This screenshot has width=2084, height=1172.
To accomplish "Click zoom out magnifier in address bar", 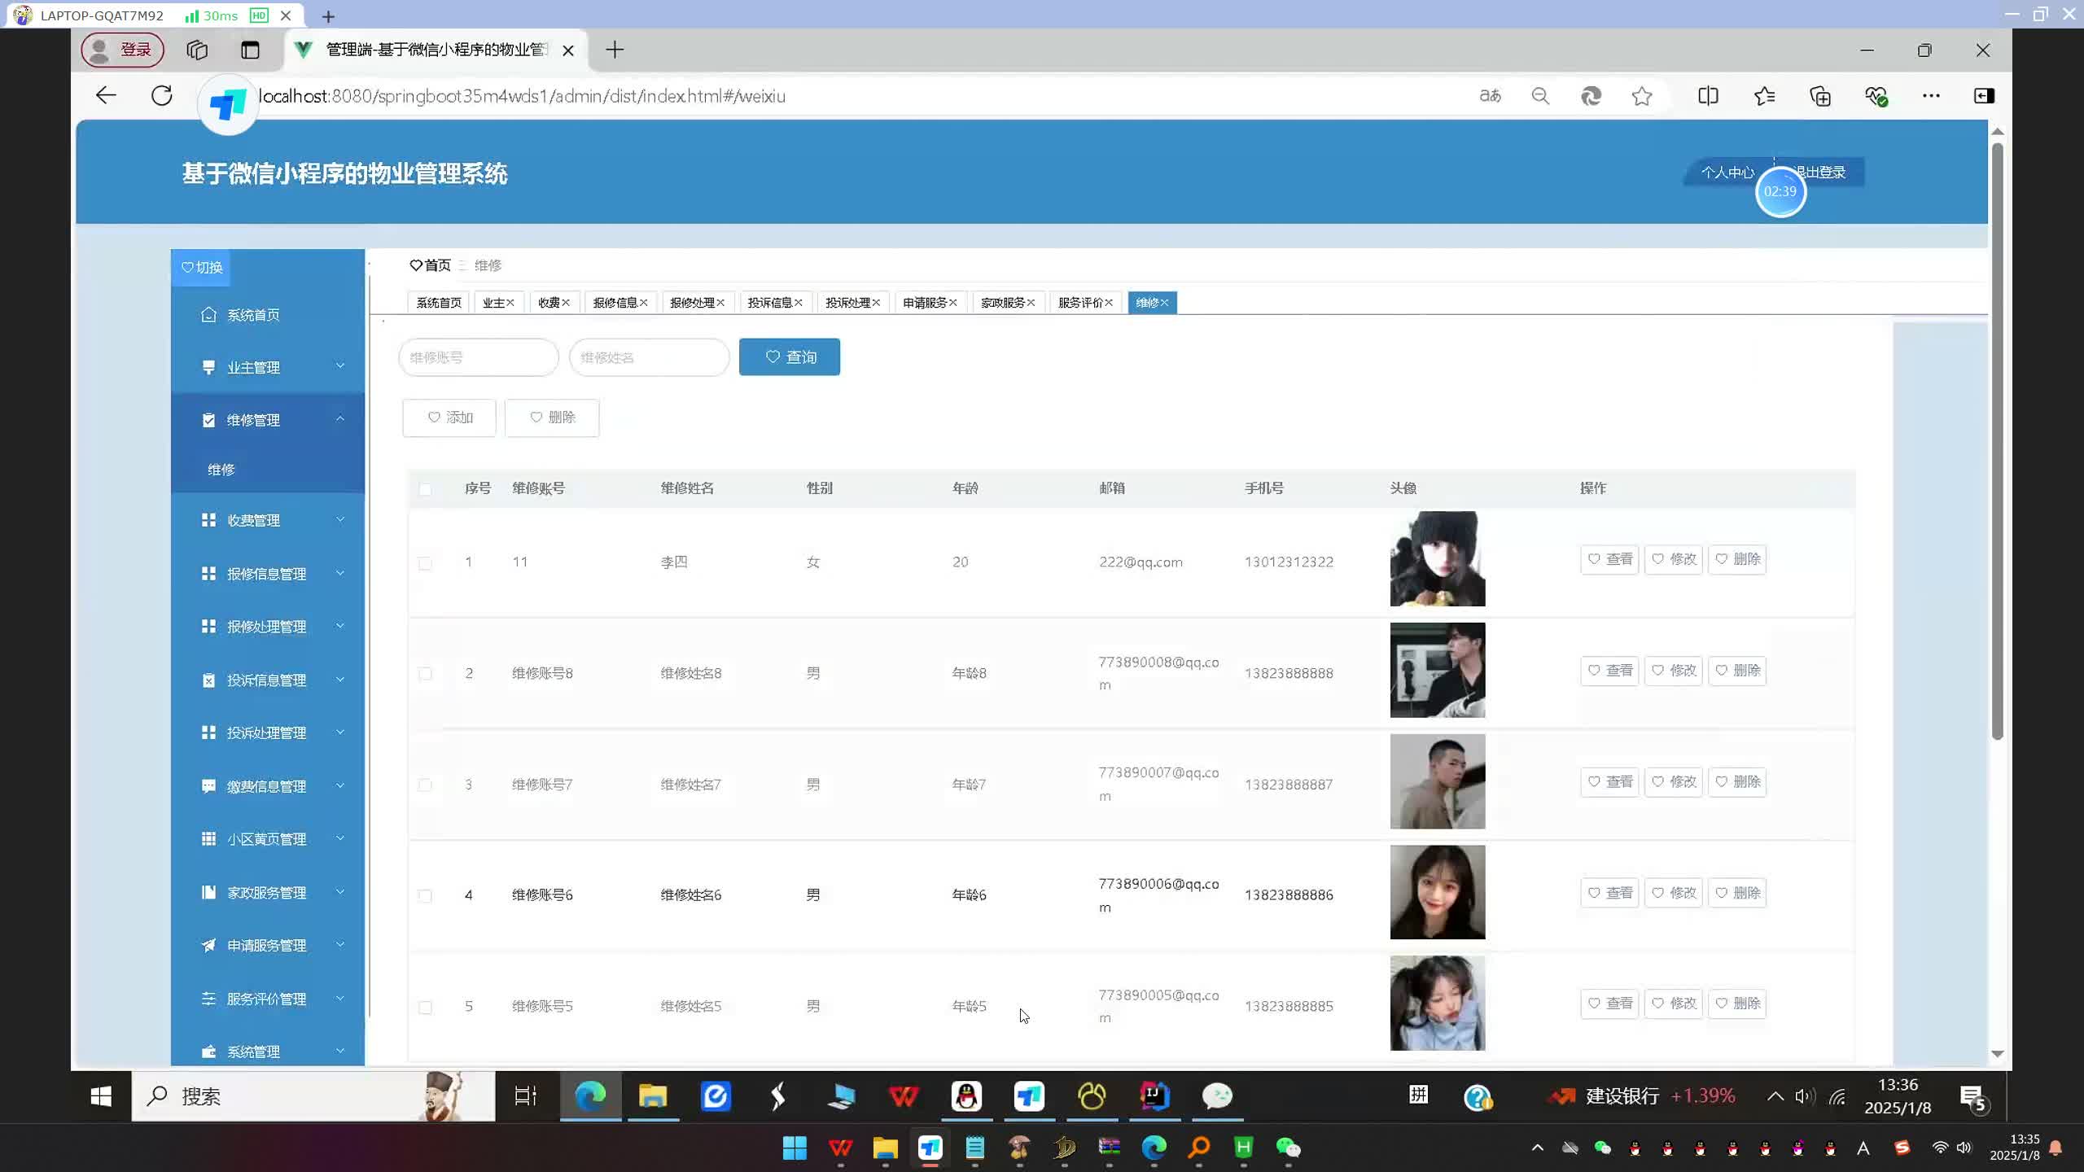I will point(1539,96).
